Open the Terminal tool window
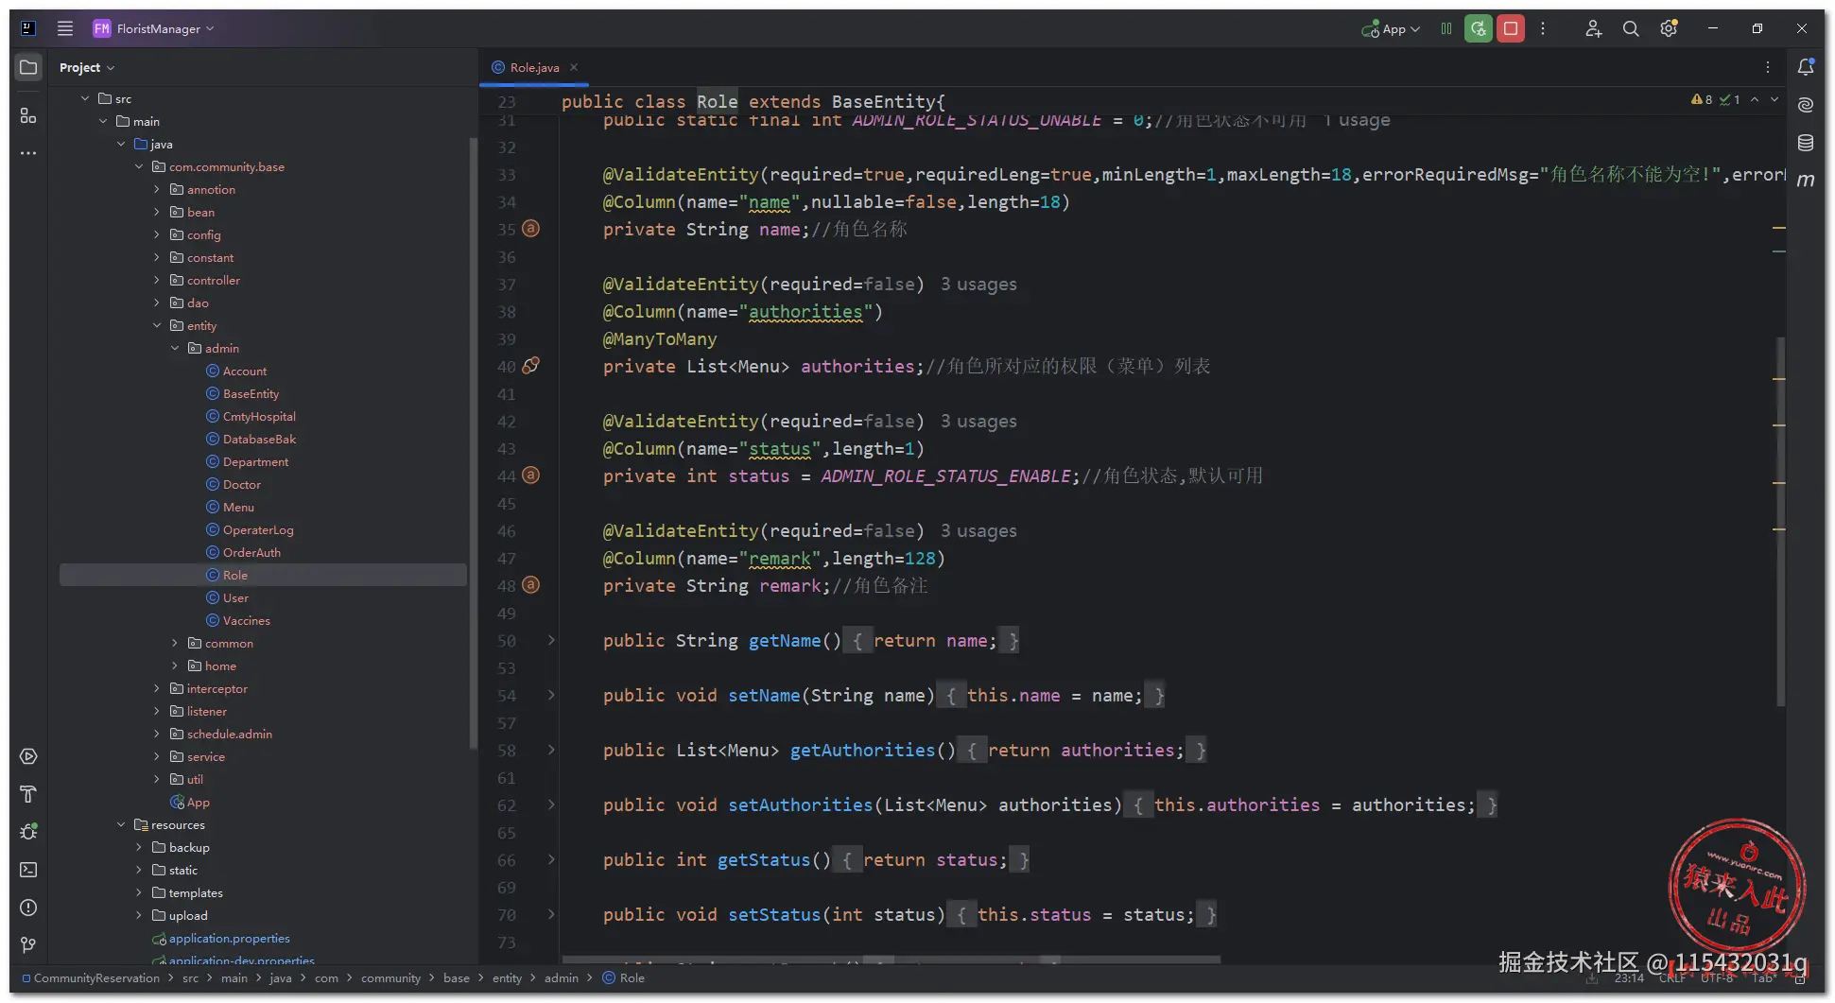Screen dimensions: 1835x1003 pos(28,870)
